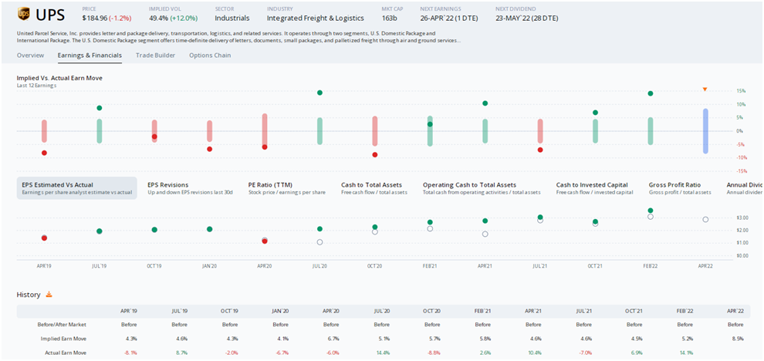Select Cash to Total Assets metric
The width and height of the screenshot is (764, 361).
pyautogui.click(x=374, y=188)
